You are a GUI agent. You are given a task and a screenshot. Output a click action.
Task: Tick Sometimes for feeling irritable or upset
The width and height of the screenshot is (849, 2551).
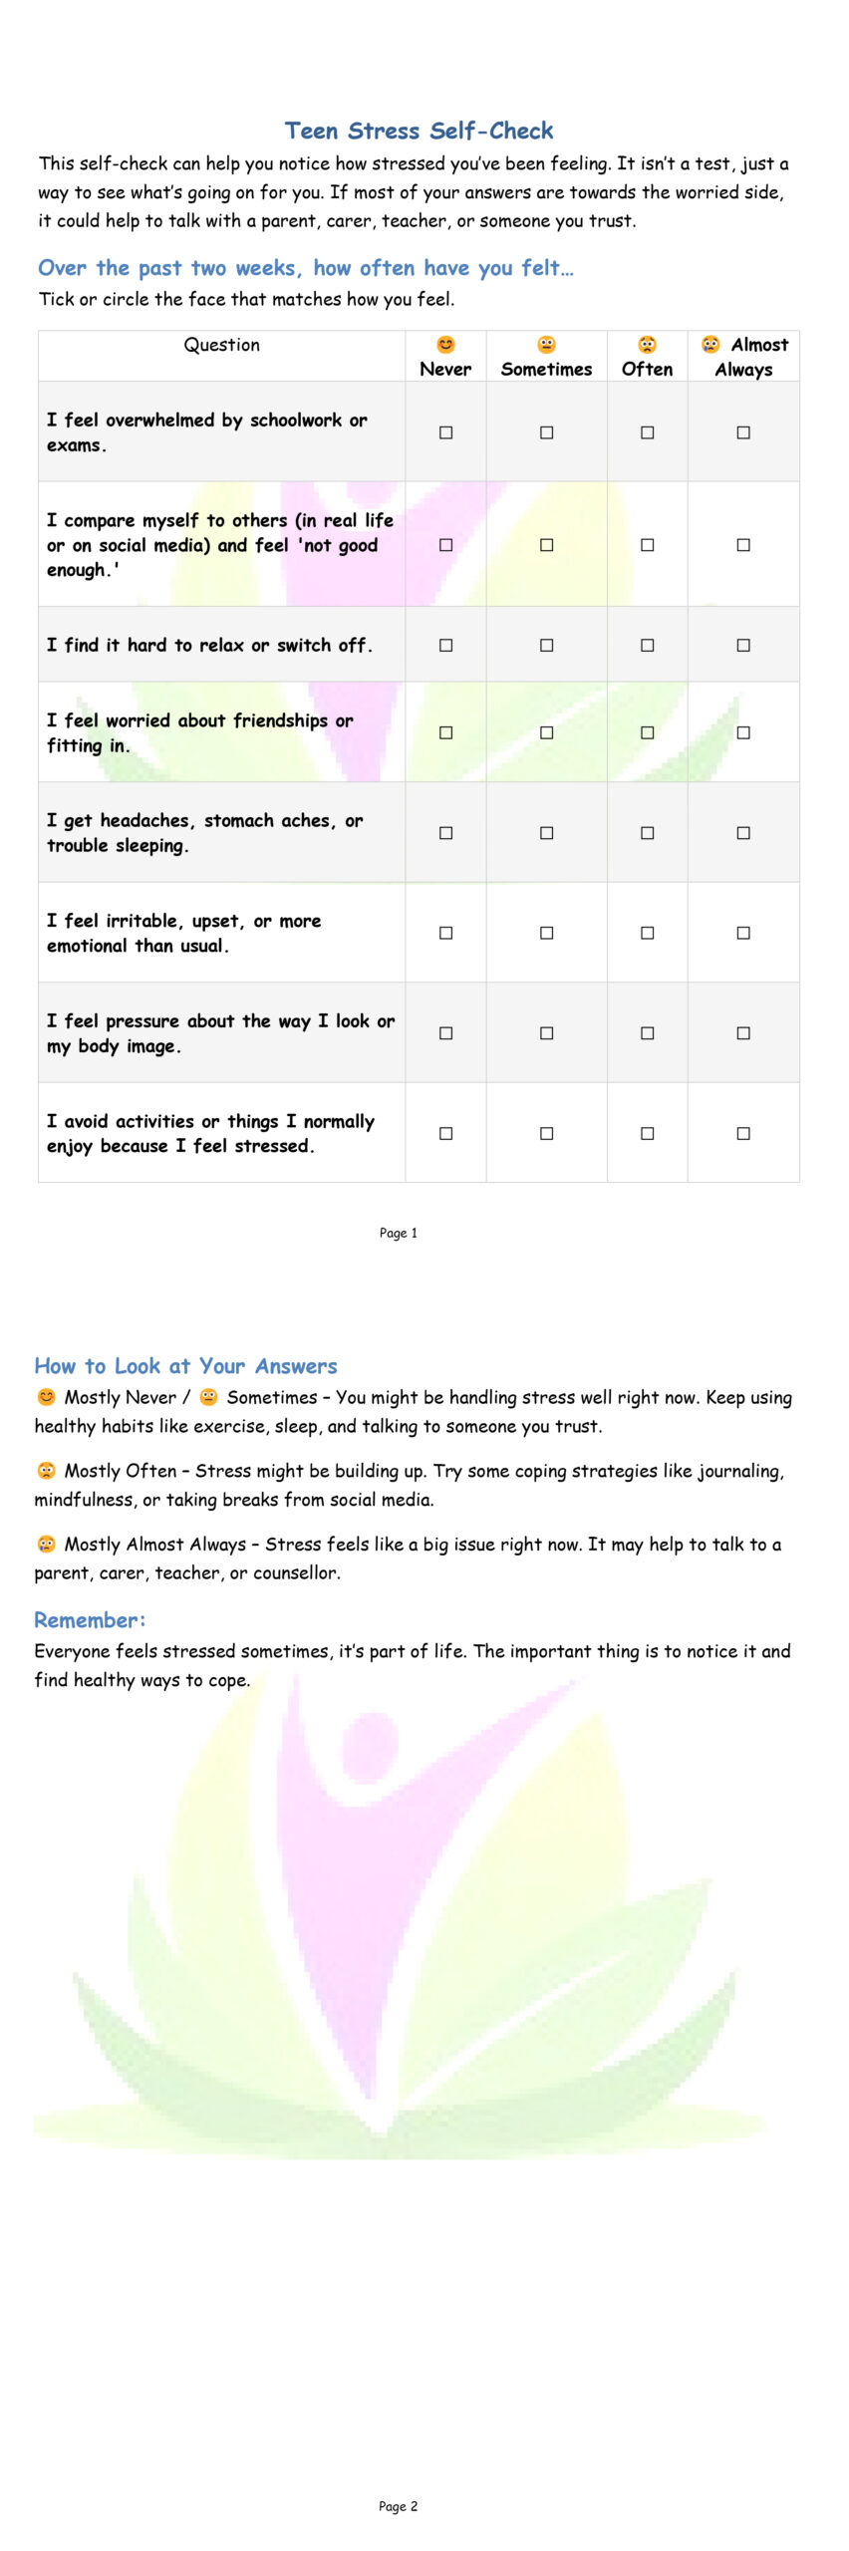point(546,933)
